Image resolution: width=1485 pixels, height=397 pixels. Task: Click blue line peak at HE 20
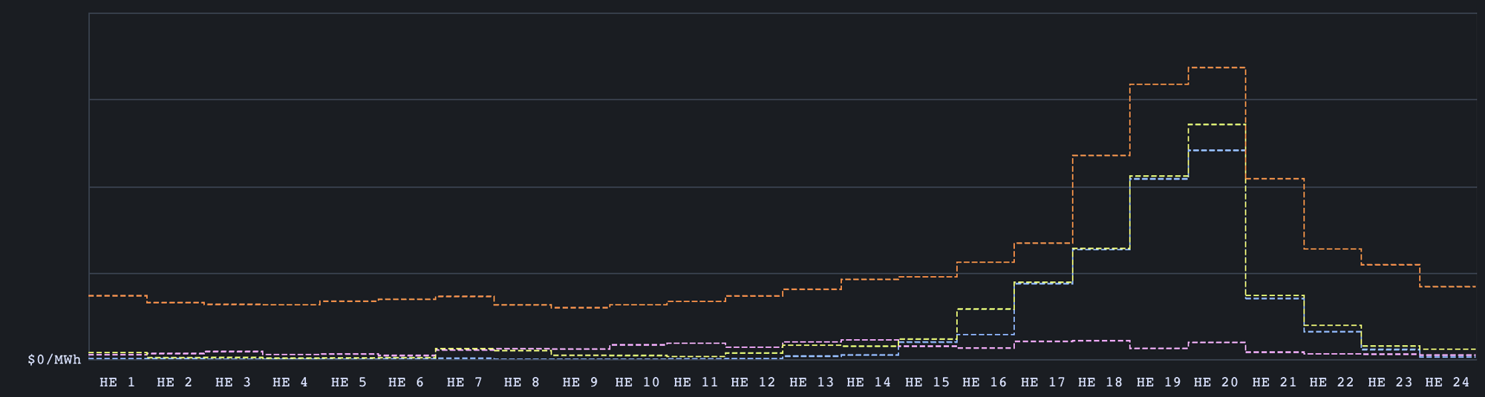point(1216,151)
